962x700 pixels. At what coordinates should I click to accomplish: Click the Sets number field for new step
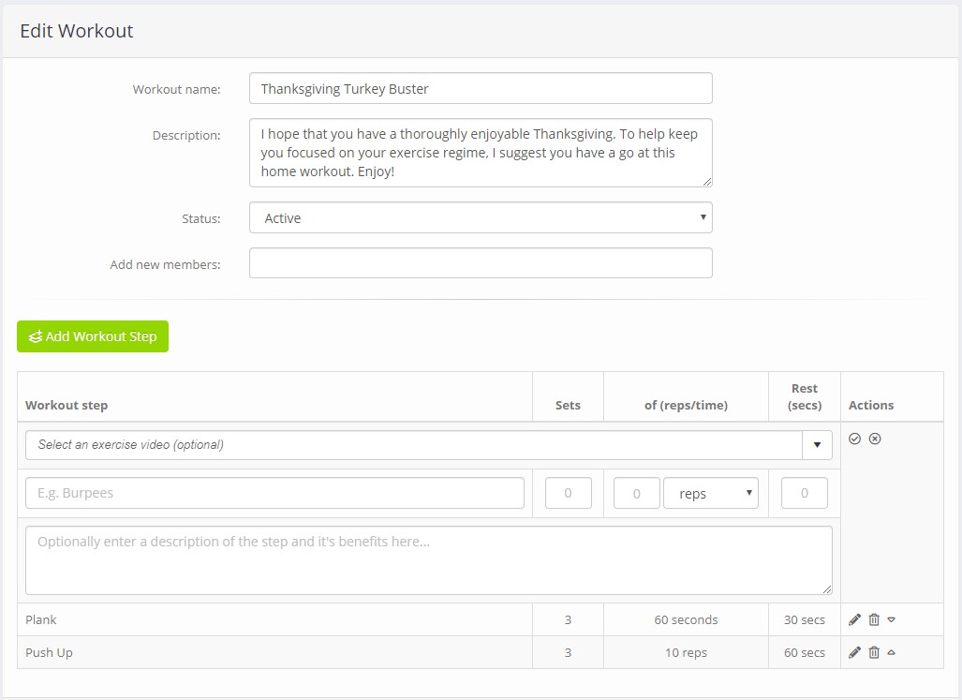(569, 493)
